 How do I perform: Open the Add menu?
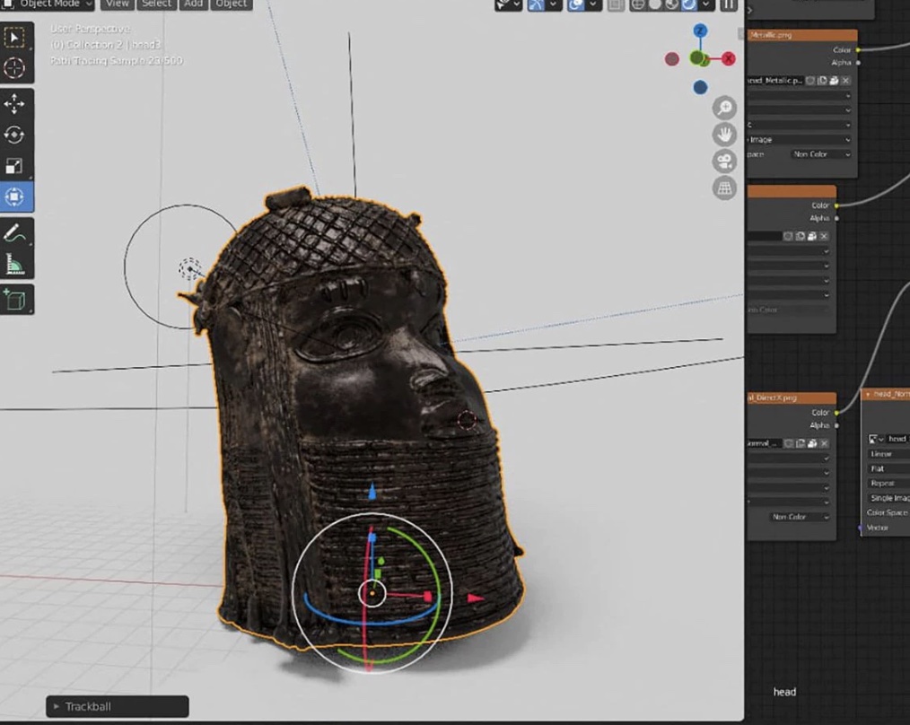click(x=193, y=5)
